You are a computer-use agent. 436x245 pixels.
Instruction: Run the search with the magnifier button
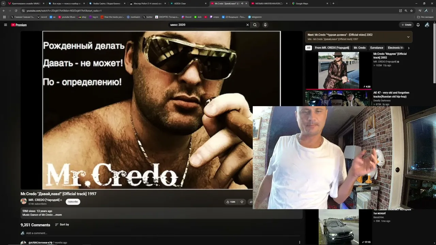point(255,25)
